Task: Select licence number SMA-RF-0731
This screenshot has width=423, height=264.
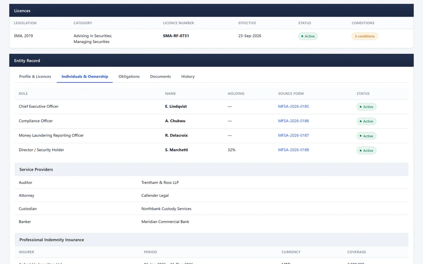Action: [x=176, y=36]
